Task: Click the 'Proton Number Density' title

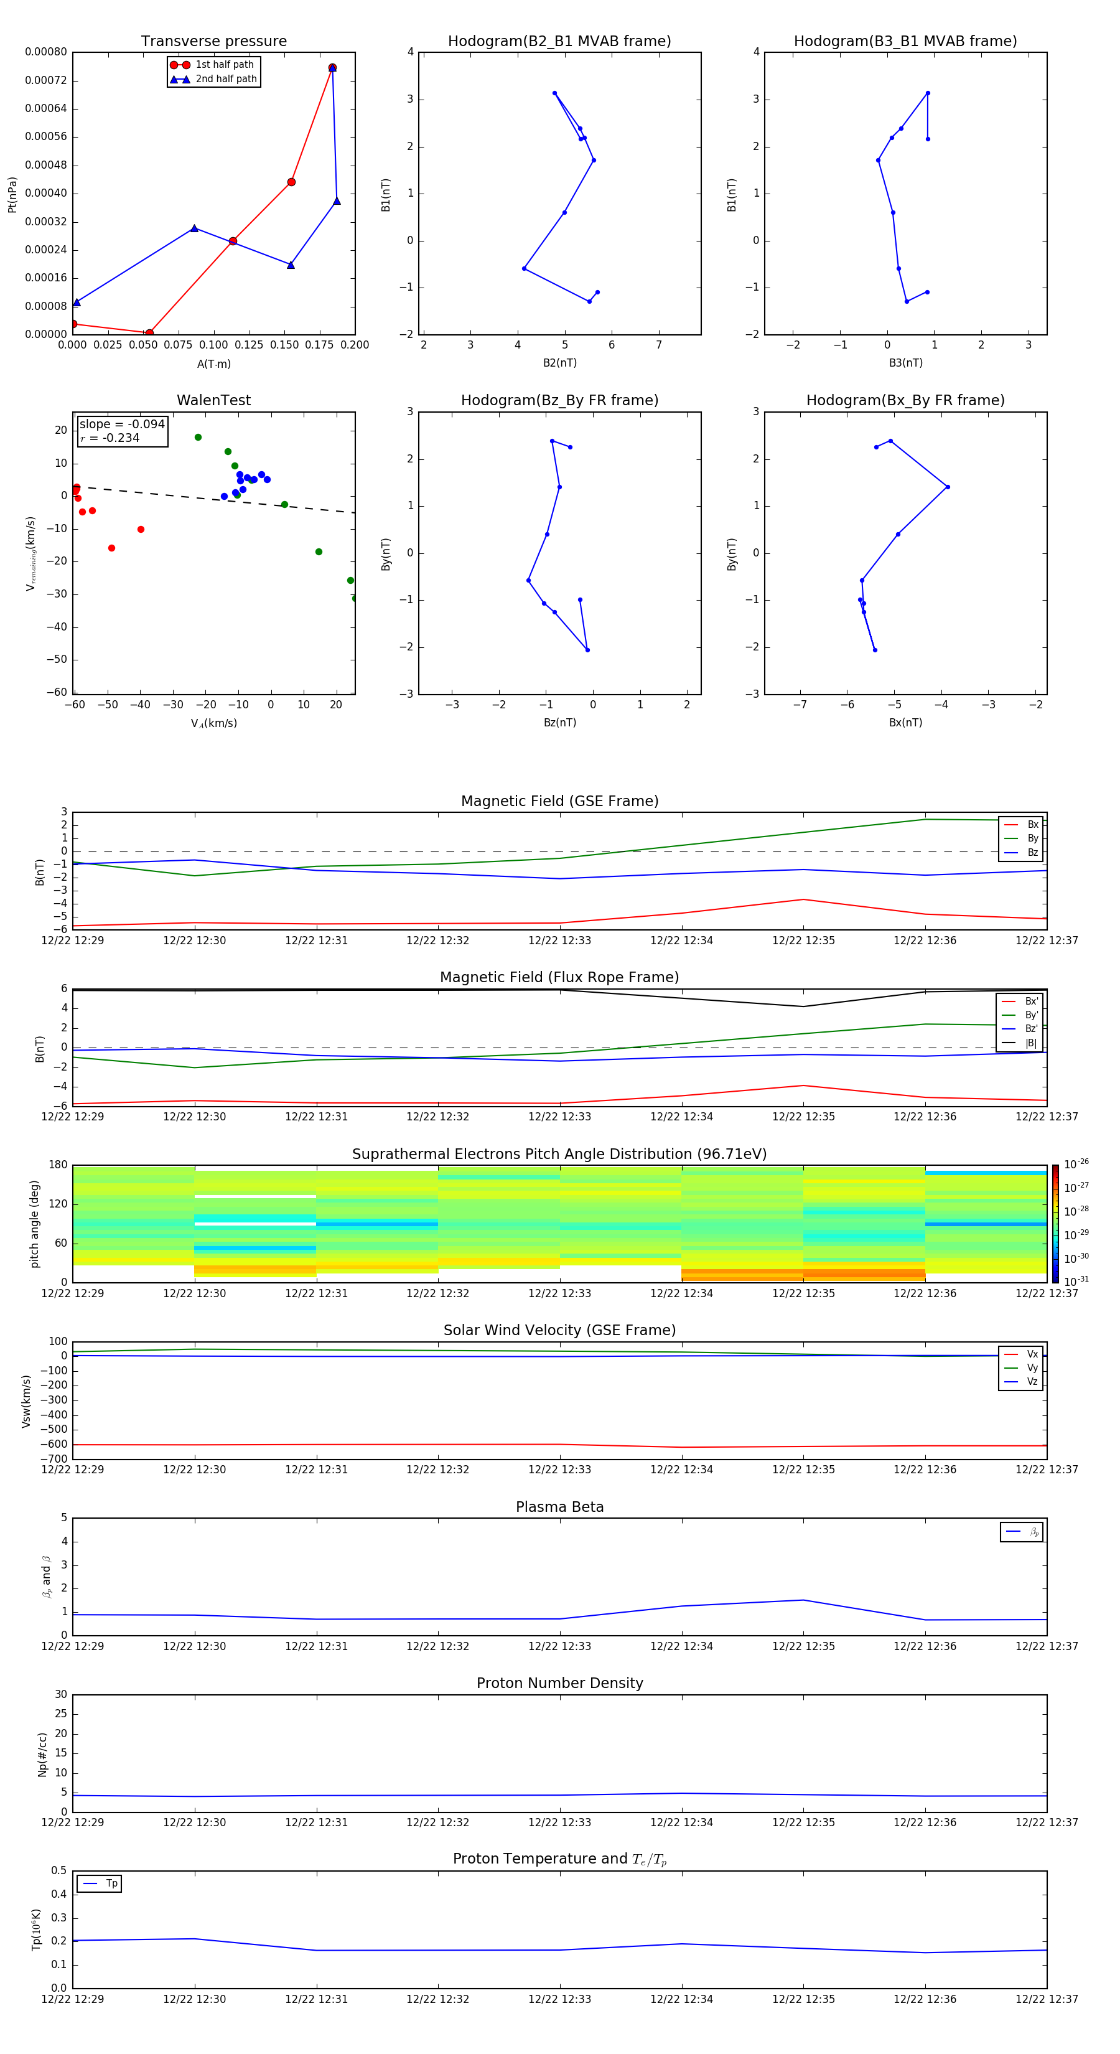Action: (559, 1683)
